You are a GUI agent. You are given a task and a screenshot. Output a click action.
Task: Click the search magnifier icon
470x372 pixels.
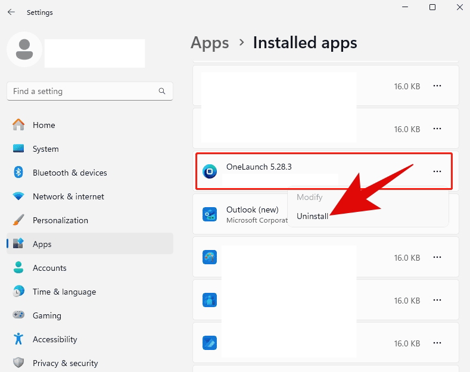pos(162,91)
